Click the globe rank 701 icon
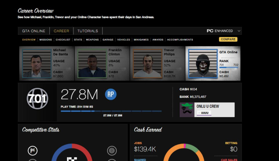279x161 pixels. (37, 98)
